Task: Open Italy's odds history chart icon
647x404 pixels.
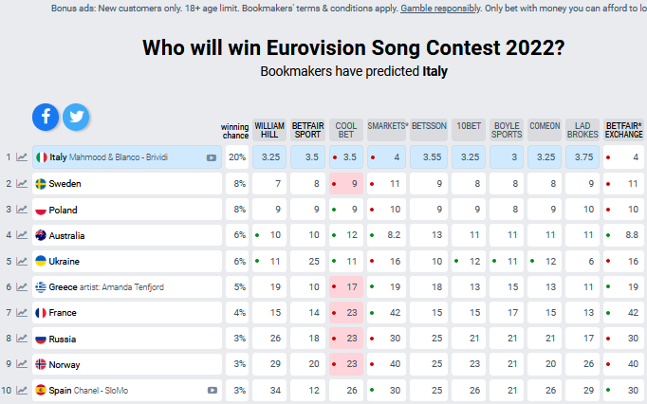Action: [x=22, y=157]
